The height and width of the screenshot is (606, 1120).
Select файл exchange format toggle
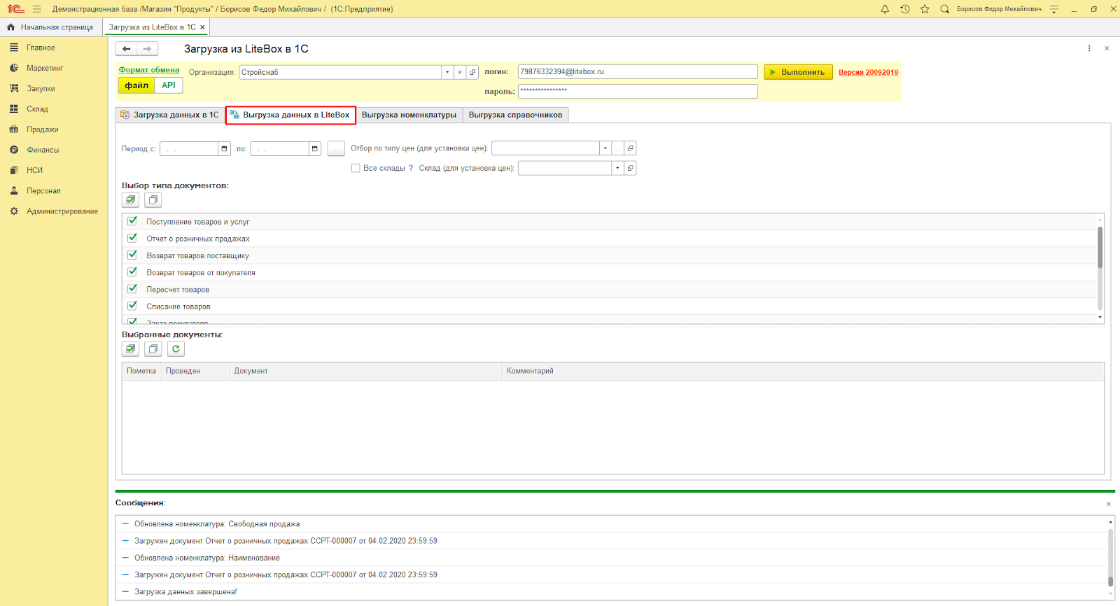click(x=136, y=85)
